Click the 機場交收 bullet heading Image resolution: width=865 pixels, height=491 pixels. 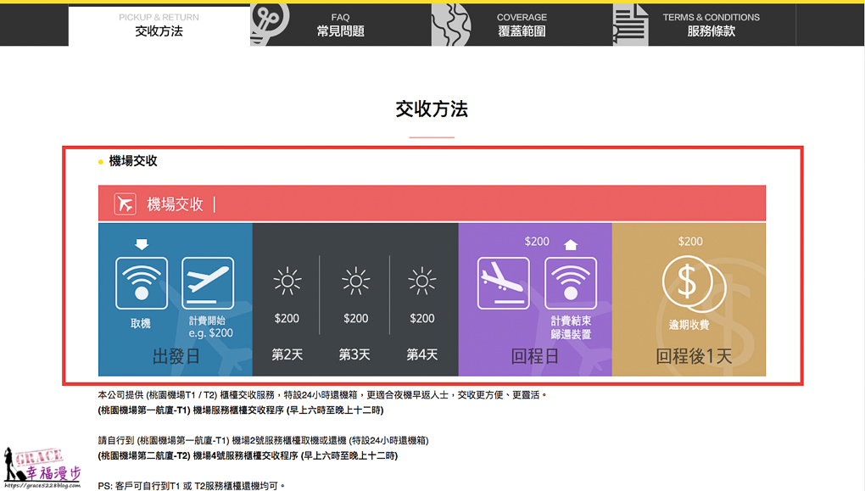[x=133, y=161]
